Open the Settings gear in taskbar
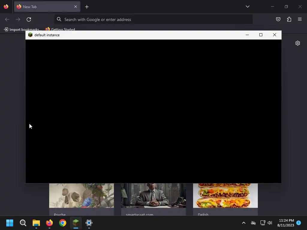 tap(89, 223)
